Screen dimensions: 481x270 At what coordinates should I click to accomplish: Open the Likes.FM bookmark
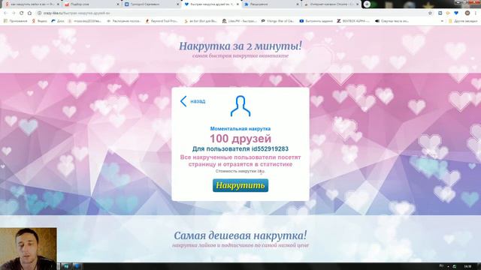coord(239,21)
